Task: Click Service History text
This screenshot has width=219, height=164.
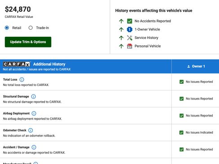Action: tap(146, 38)
